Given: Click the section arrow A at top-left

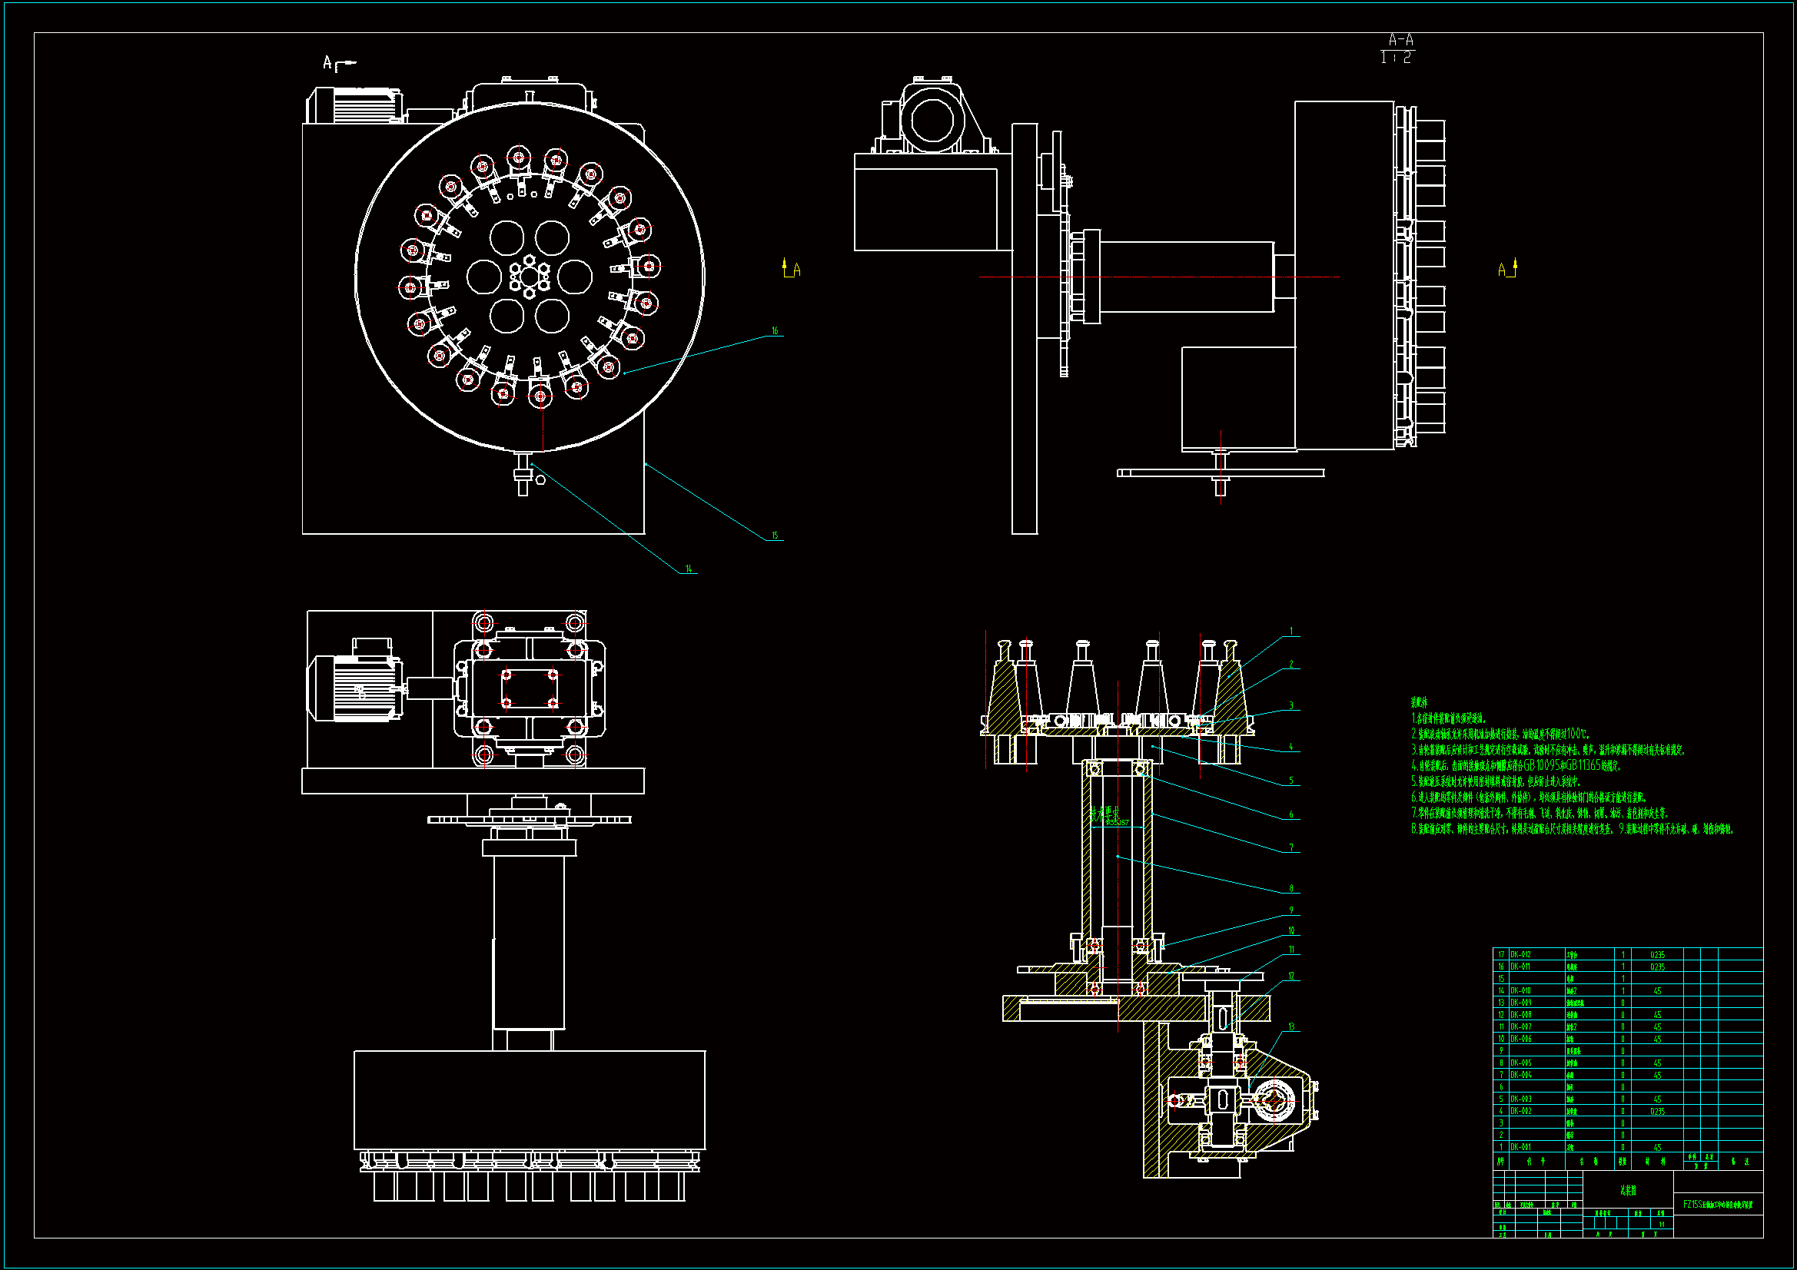Looking at the screenshot, I should [328, 62].
